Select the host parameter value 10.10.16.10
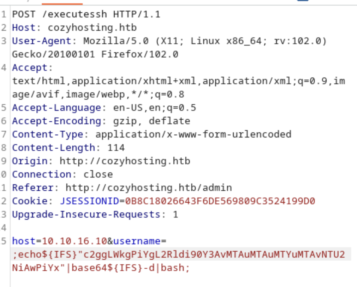Screen dimensions: 357x287 [x=74, y=241]
